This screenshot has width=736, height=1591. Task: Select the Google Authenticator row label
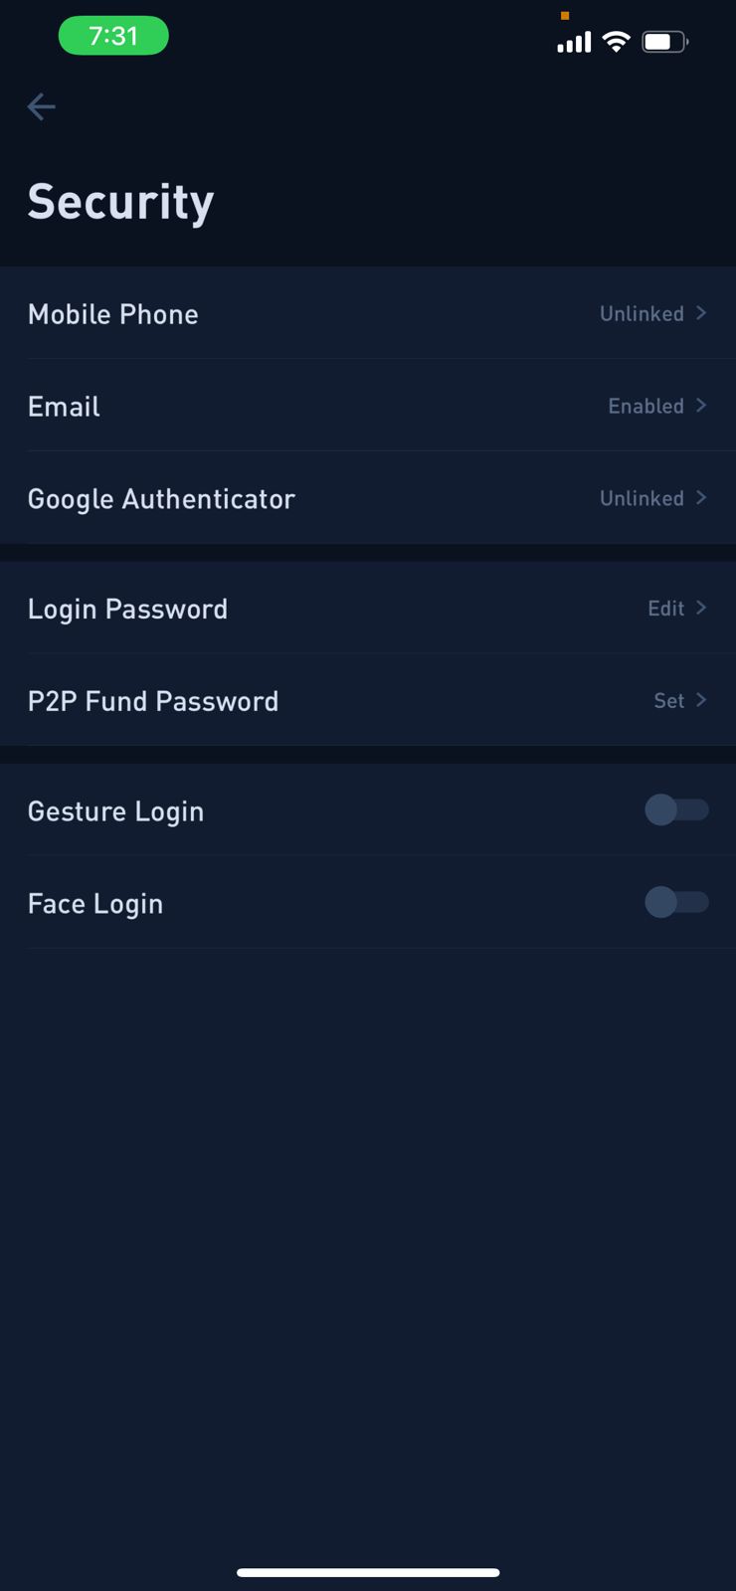(x=161, y=499)
